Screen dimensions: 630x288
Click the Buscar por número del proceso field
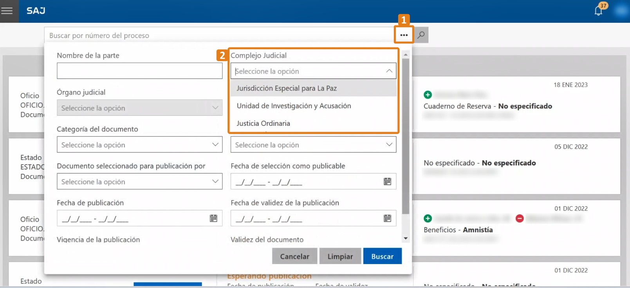point(219,35)
